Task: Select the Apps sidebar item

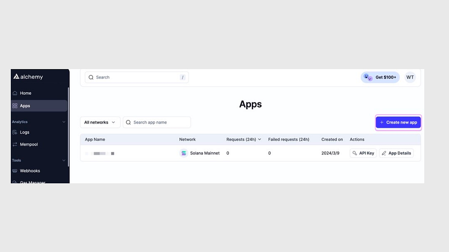Action: 39,106
